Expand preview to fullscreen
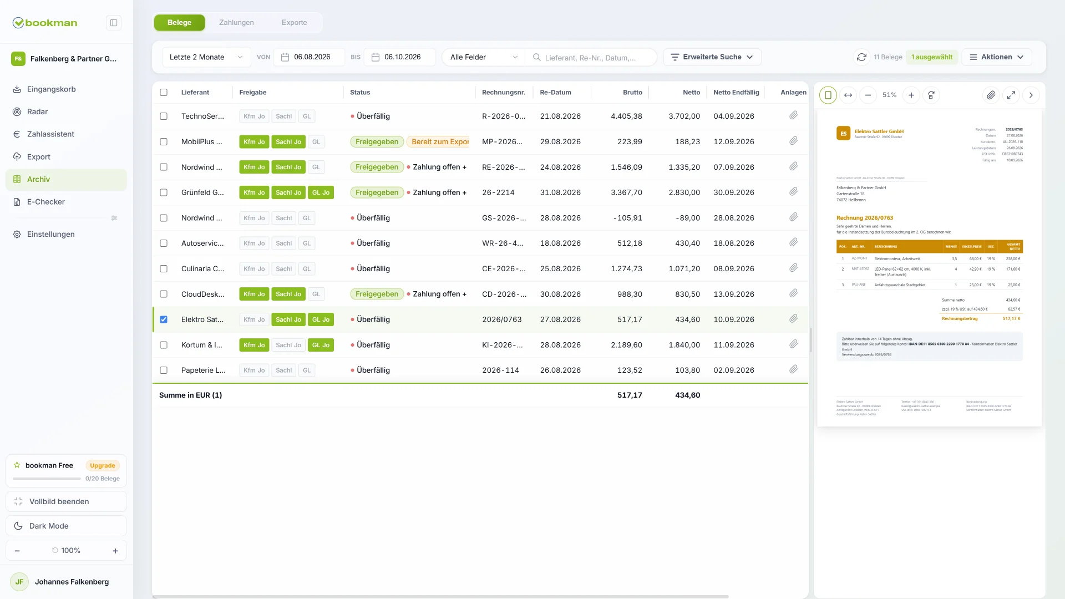1065x599 pixels. tap(1011, 95)
